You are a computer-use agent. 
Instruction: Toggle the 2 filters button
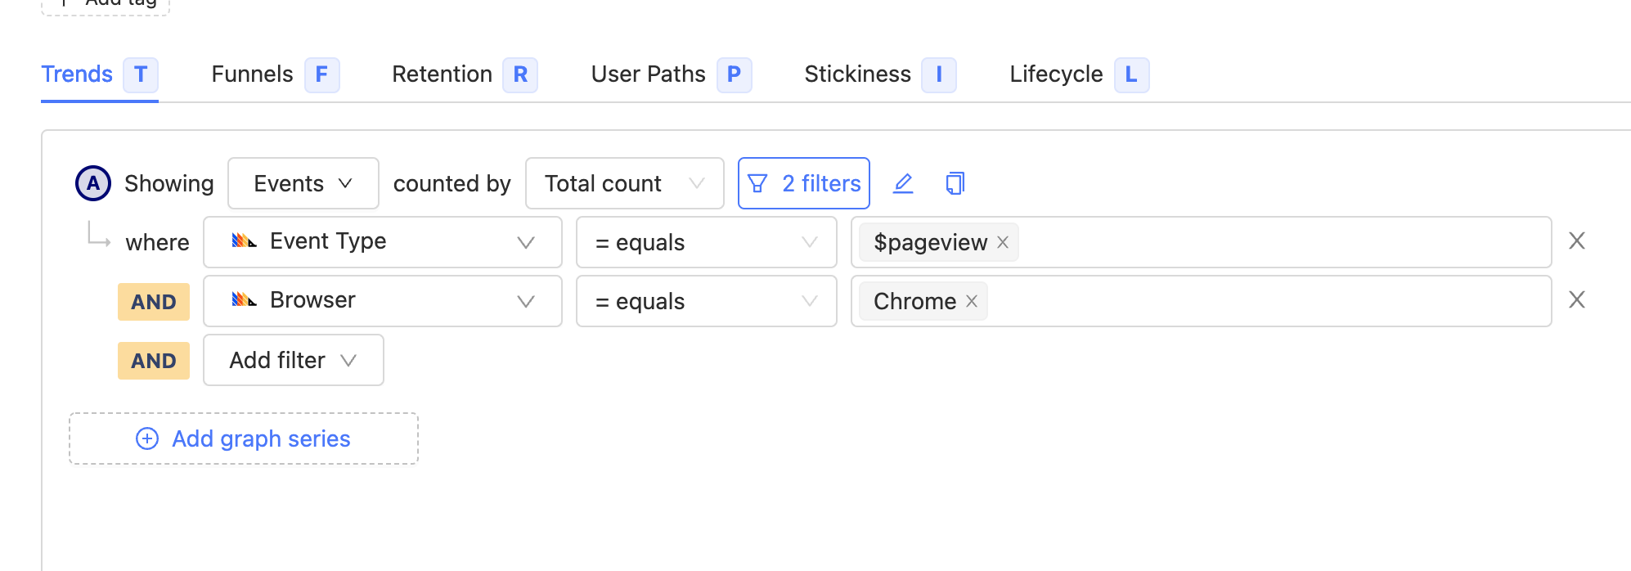[803, 183]
